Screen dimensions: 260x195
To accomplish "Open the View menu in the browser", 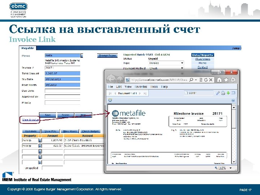I will pyautogui.click(x=128, y=87).
